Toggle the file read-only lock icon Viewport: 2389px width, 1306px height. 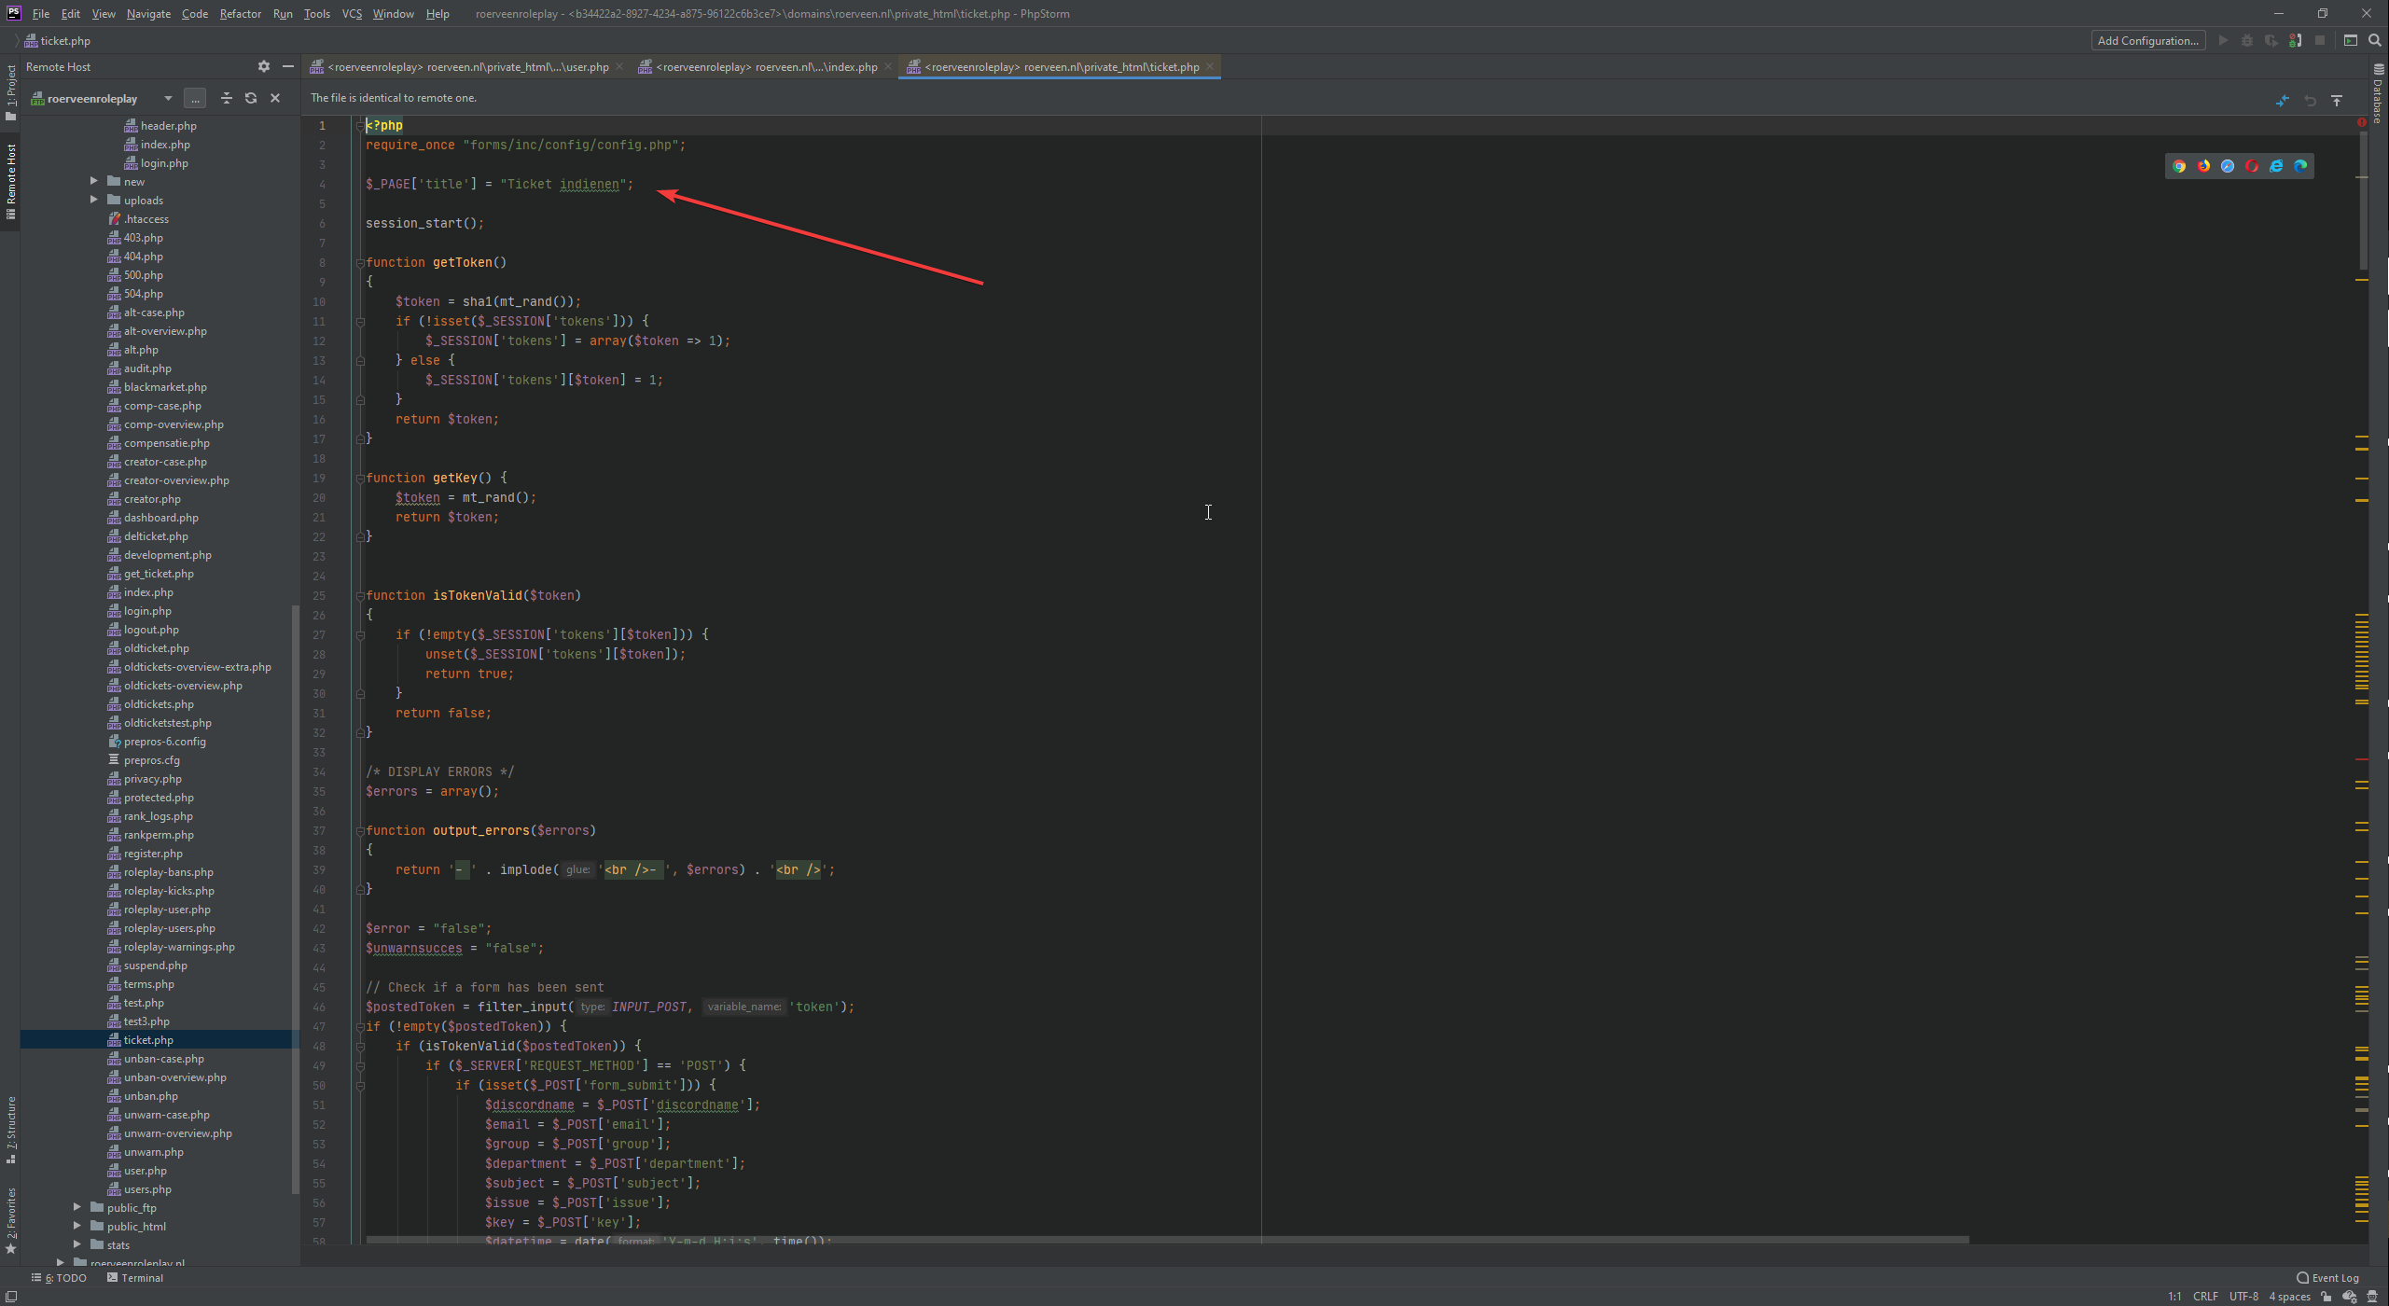point(2326,1296)
